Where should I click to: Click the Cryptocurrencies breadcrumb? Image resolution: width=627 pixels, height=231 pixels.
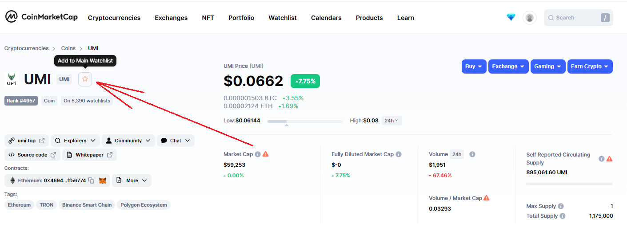pyautogui.click(x=27, y=48)
